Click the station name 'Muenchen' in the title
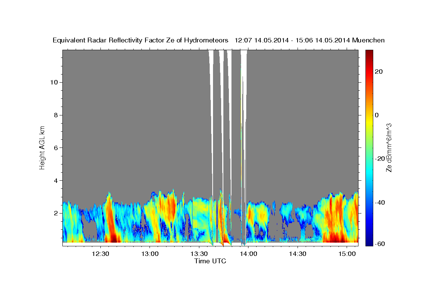 click(368, 41)
